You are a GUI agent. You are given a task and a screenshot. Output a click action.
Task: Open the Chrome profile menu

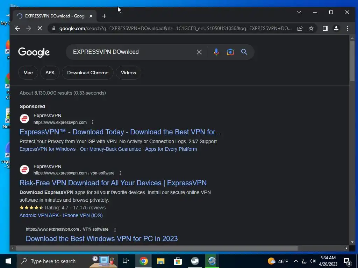336,28
